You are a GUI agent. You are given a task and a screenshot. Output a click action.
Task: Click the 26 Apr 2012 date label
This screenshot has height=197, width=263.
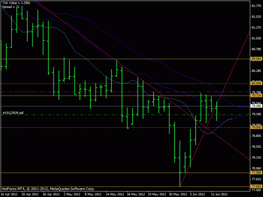51,194
